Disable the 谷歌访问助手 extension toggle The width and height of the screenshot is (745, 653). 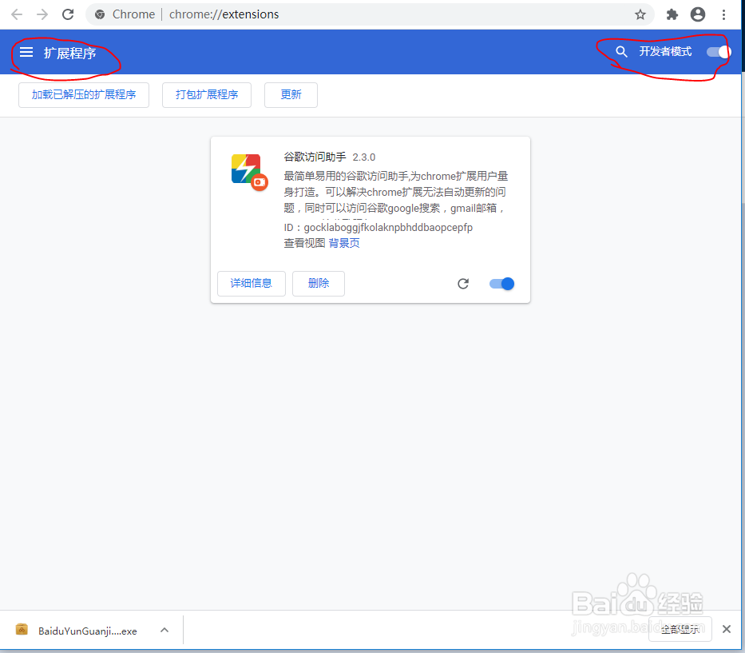coord(501,284)
